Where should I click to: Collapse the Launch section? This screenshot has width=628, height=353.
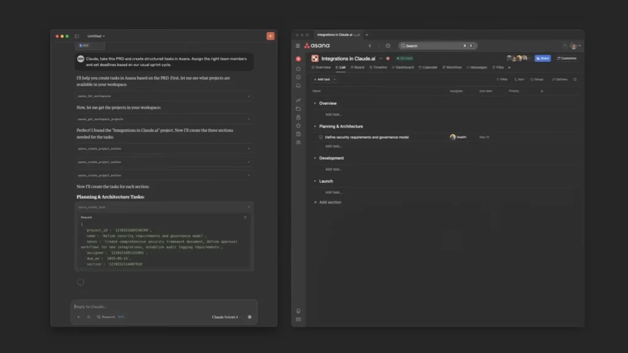[x=315, y=181]
